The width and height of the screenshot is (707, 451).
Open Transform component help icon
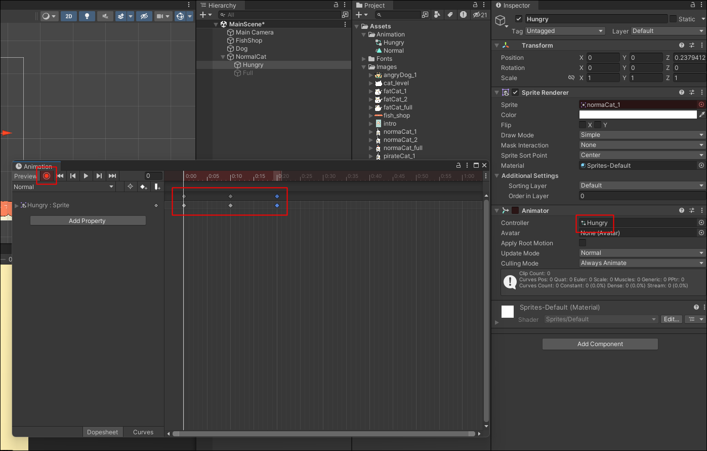coord(682,45)
